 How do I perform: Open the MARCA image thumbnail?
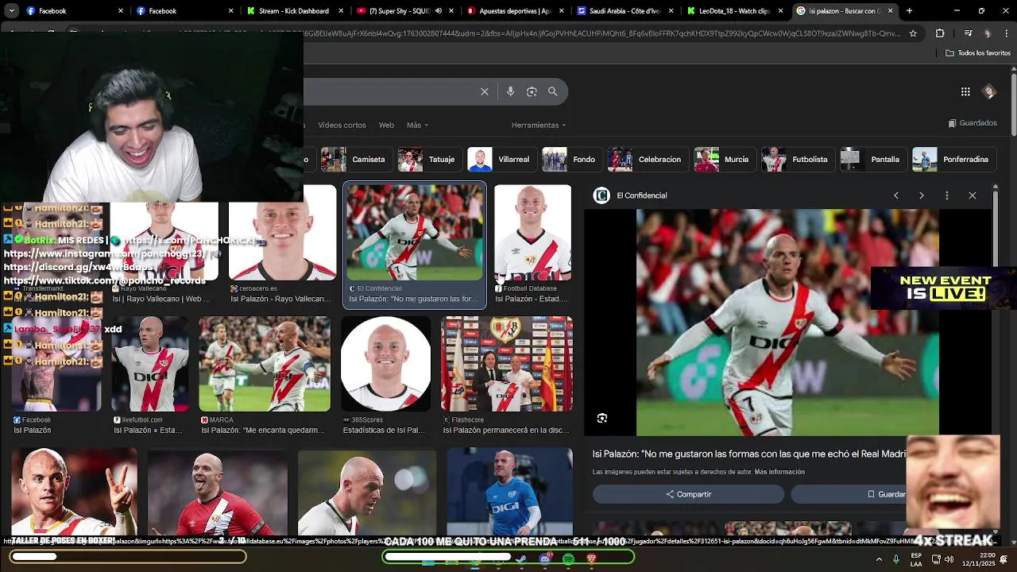tap(265, 364)
